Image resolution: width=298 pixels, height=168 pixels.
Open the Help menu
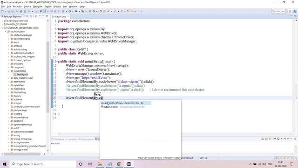[82, 7]
